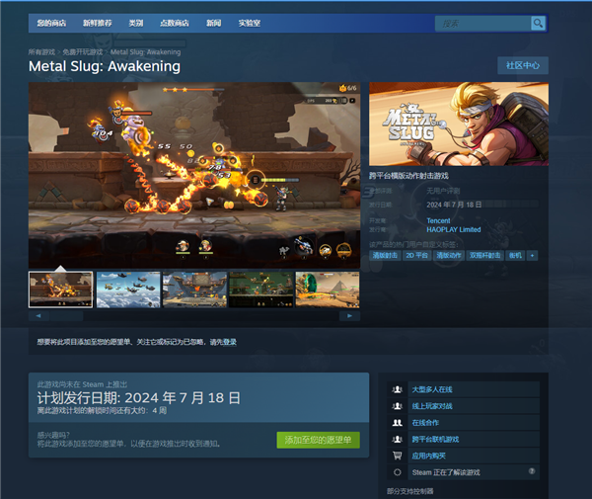This screenshot has height=499, width=592.
Task: Click the 双摇杆射击 tag
Action: [484, 256]
